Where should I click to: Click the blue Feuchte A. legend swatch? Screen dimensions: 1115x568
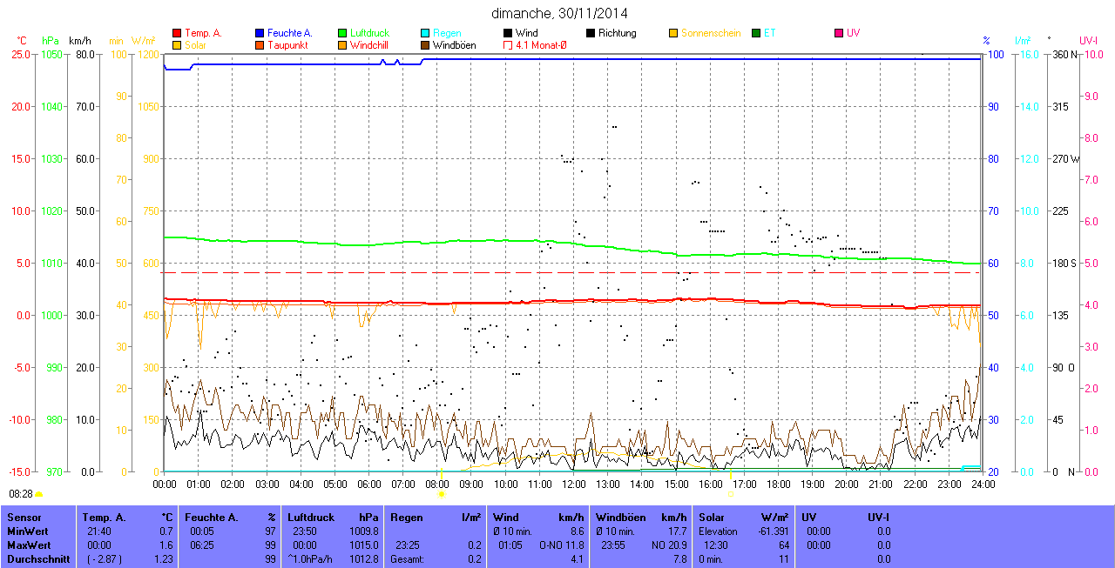(x=260, y=33)
